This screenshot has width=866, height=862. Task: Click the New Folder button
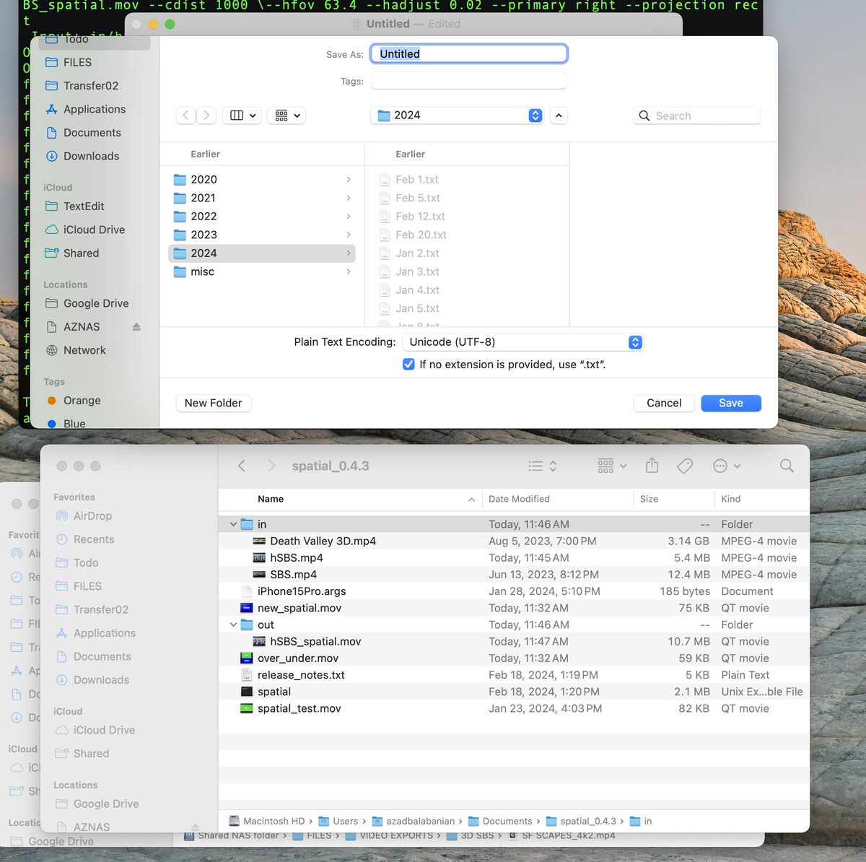click(213, 403)
